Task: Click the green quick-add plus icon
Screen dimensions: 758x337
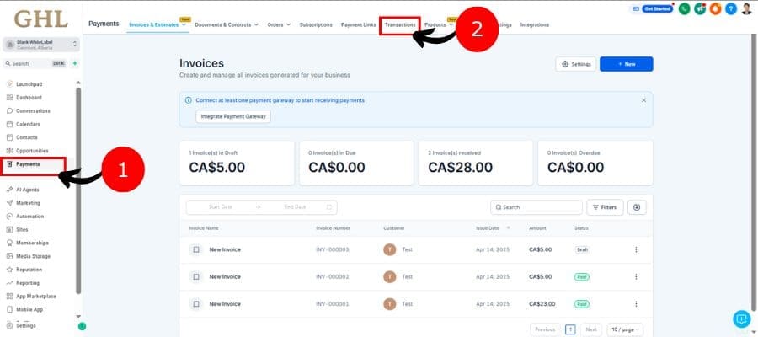Action: pyautogui.click(x=75, y=63)
